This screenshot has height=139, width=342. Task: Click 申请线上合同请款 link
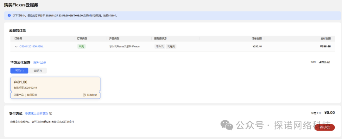[36, 113]
